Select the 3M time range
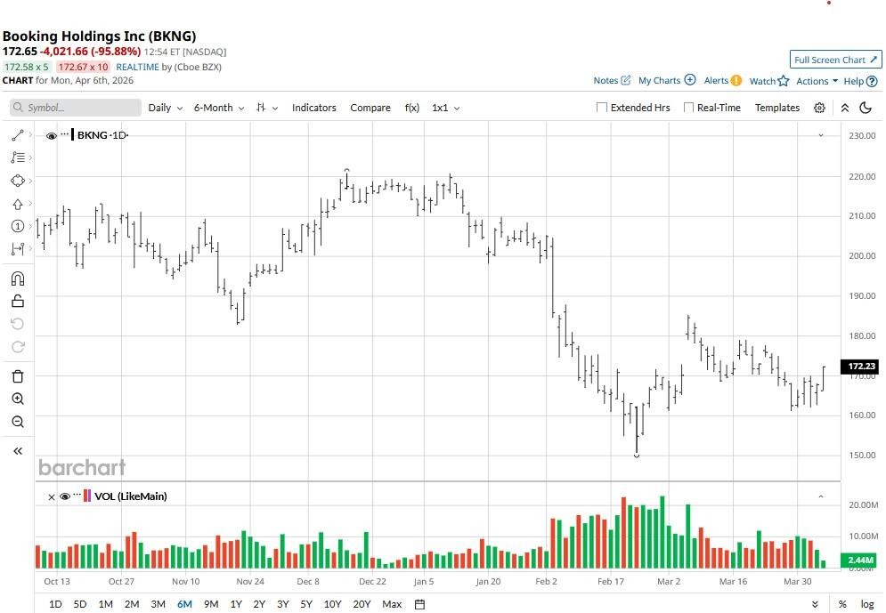 coord(159,604)
